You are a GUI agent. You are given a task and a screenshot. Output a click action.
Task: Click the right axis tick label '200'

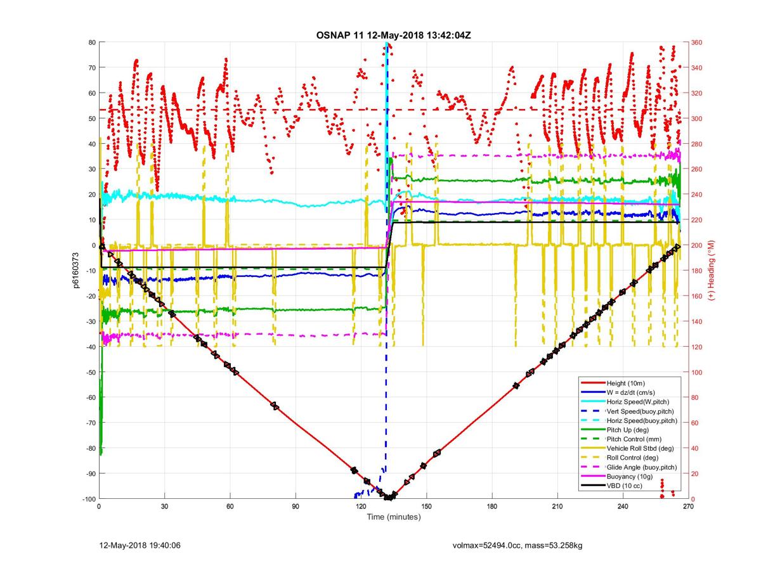698,245
